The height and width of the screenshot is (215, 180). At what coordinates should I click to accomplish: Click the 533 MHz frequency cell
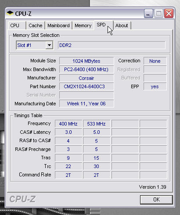97,124
